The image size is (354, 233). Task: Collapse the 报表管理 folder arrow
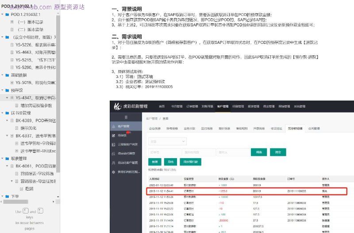[x=2, y=159]
